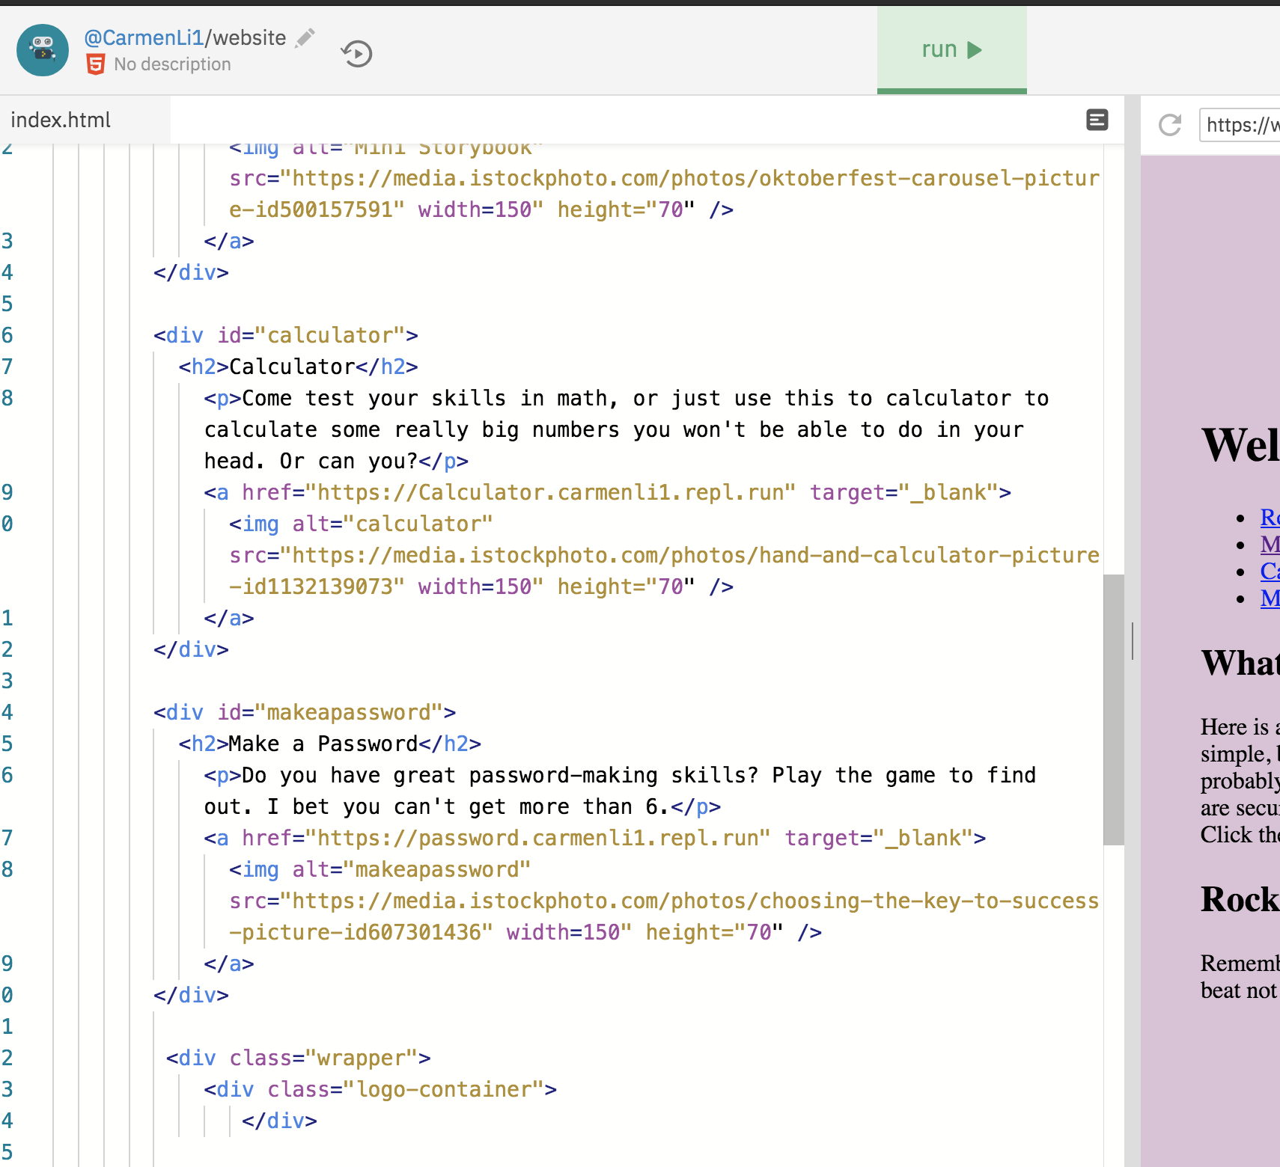
Task: Click the div id="calculator" line
Action: point(286,335)
